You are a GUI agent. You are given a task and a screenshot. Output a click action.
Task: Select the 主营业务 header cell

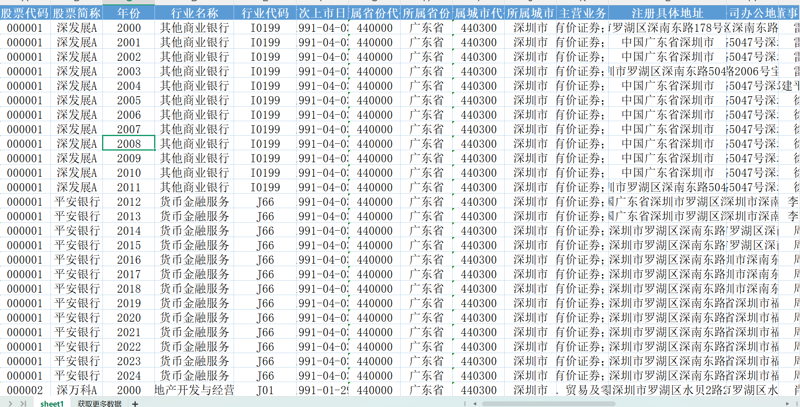[x=583, y=13]
